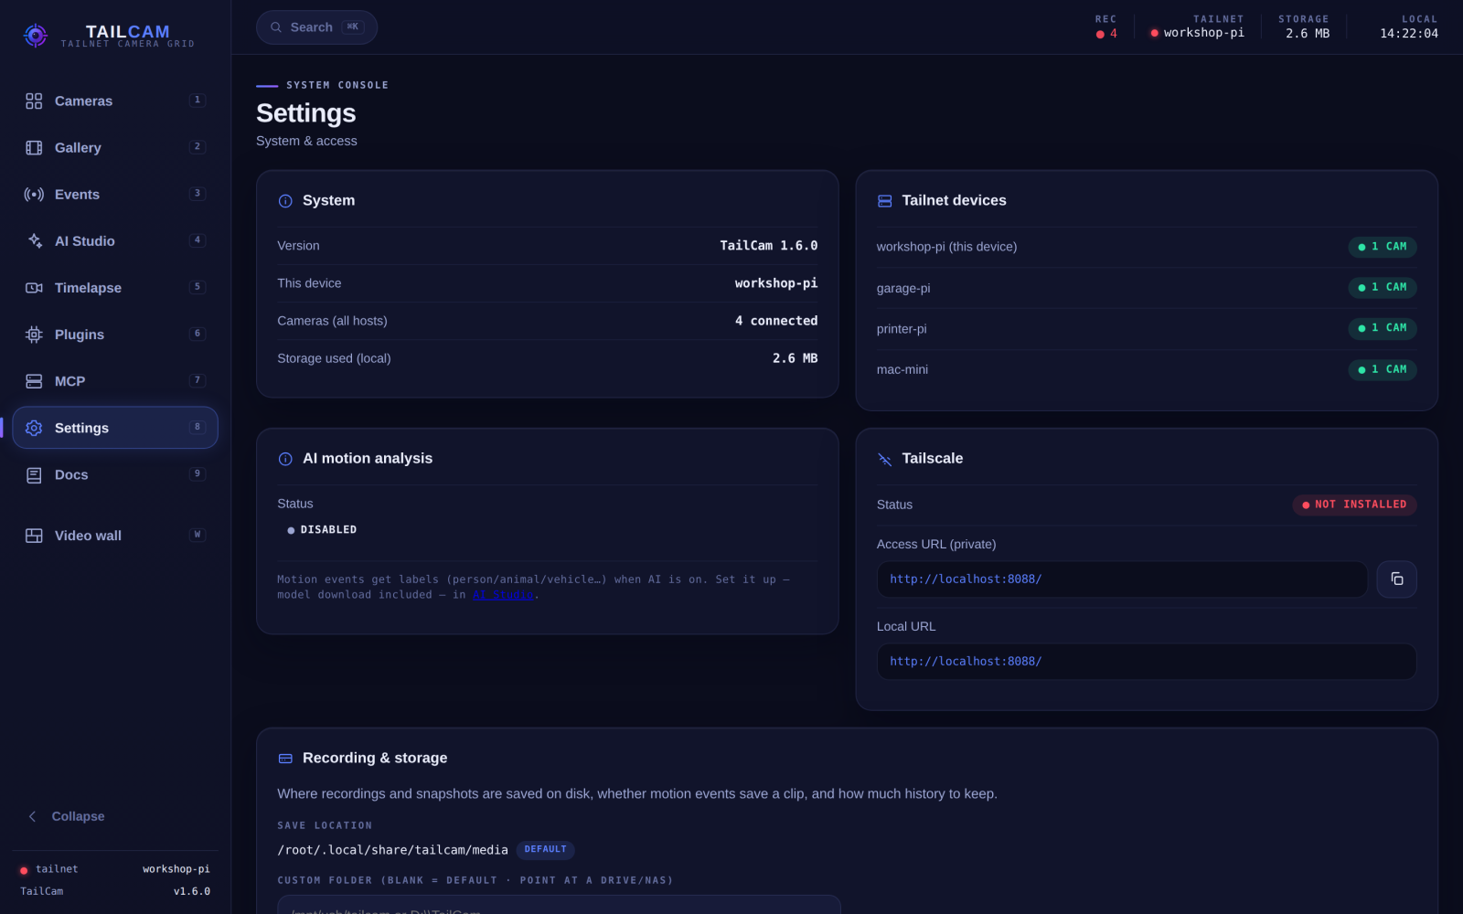Select the Gallery menu label
Image resolution: width=1463 pixels, height=914 pixels.
pyautogui.click(x=78, y=147)
